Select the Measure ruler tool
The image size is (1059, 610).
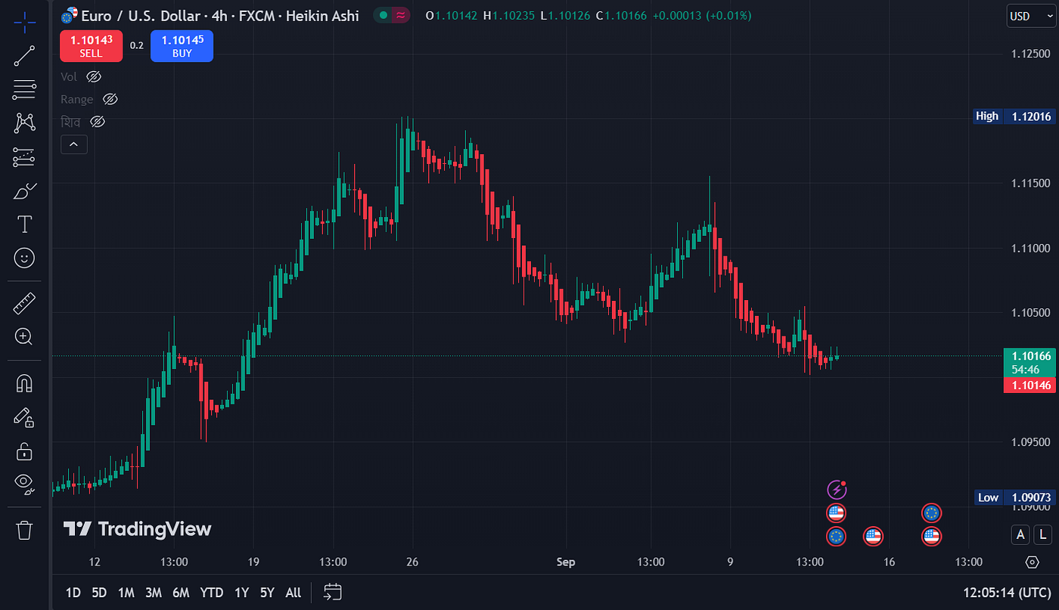click(23, 302)
